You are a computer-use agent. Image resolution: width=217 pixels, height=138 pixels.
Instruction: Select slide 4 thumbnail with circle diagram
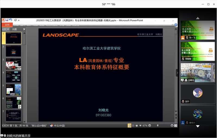(x=13, y=77)
